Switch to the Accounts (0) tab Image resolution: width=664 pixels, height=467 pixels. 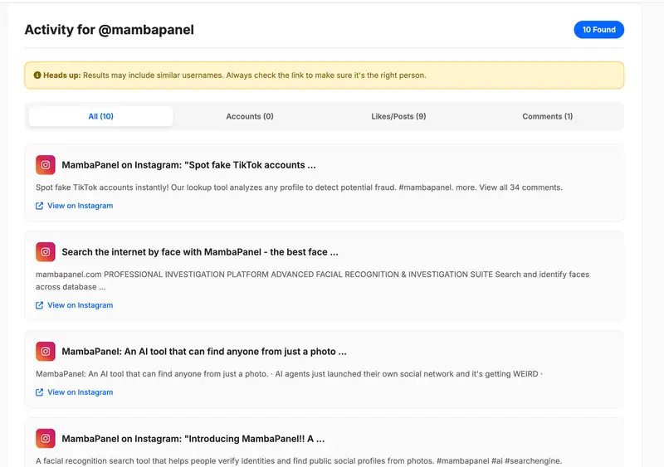click(250, 116)
